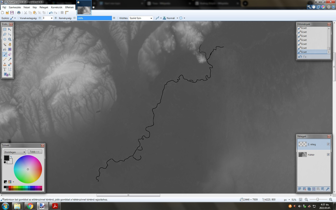Click the Több >> button
This screenshot has height=210, width=336.
35,152
